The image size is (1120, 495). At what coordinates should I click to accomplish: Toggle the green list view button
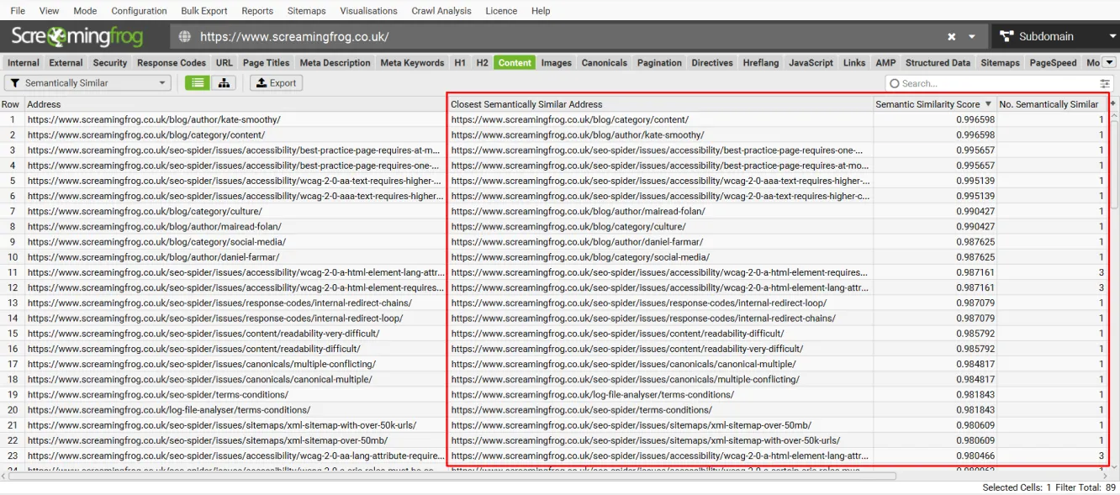197,82
